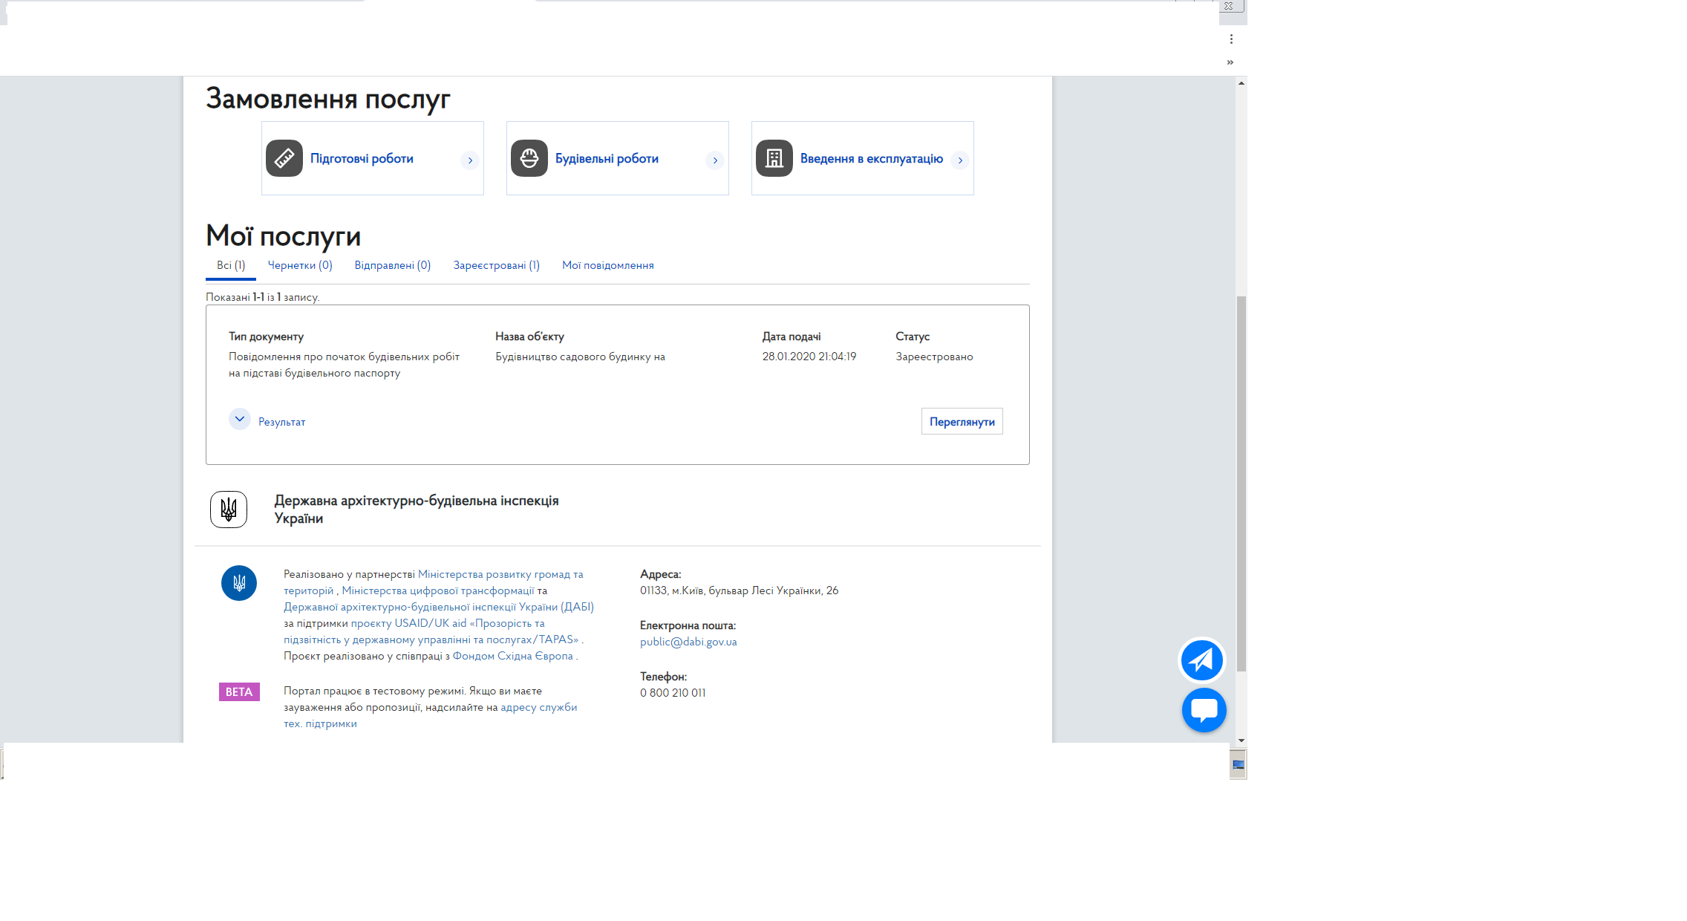Image resolution: width=1687 pixels, height=921 pixels.
Task: Switch to the Чернетки (0) tab
Action: 300,265
